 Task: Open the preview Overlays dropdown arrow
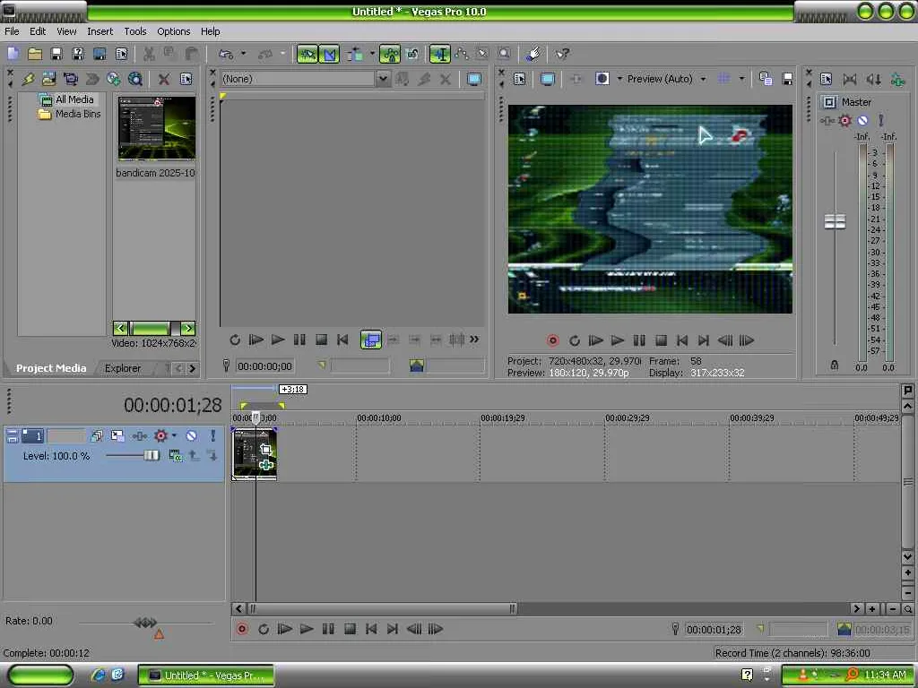(741, 79)
